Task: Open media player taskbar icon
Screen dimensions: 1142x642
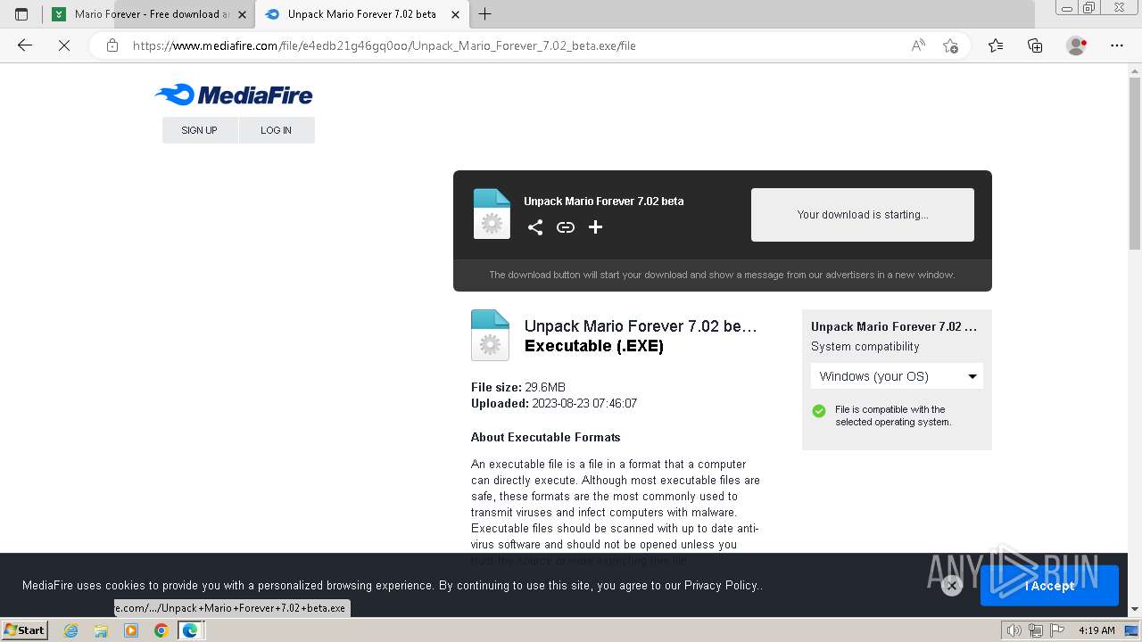Action: pos(131,630)
